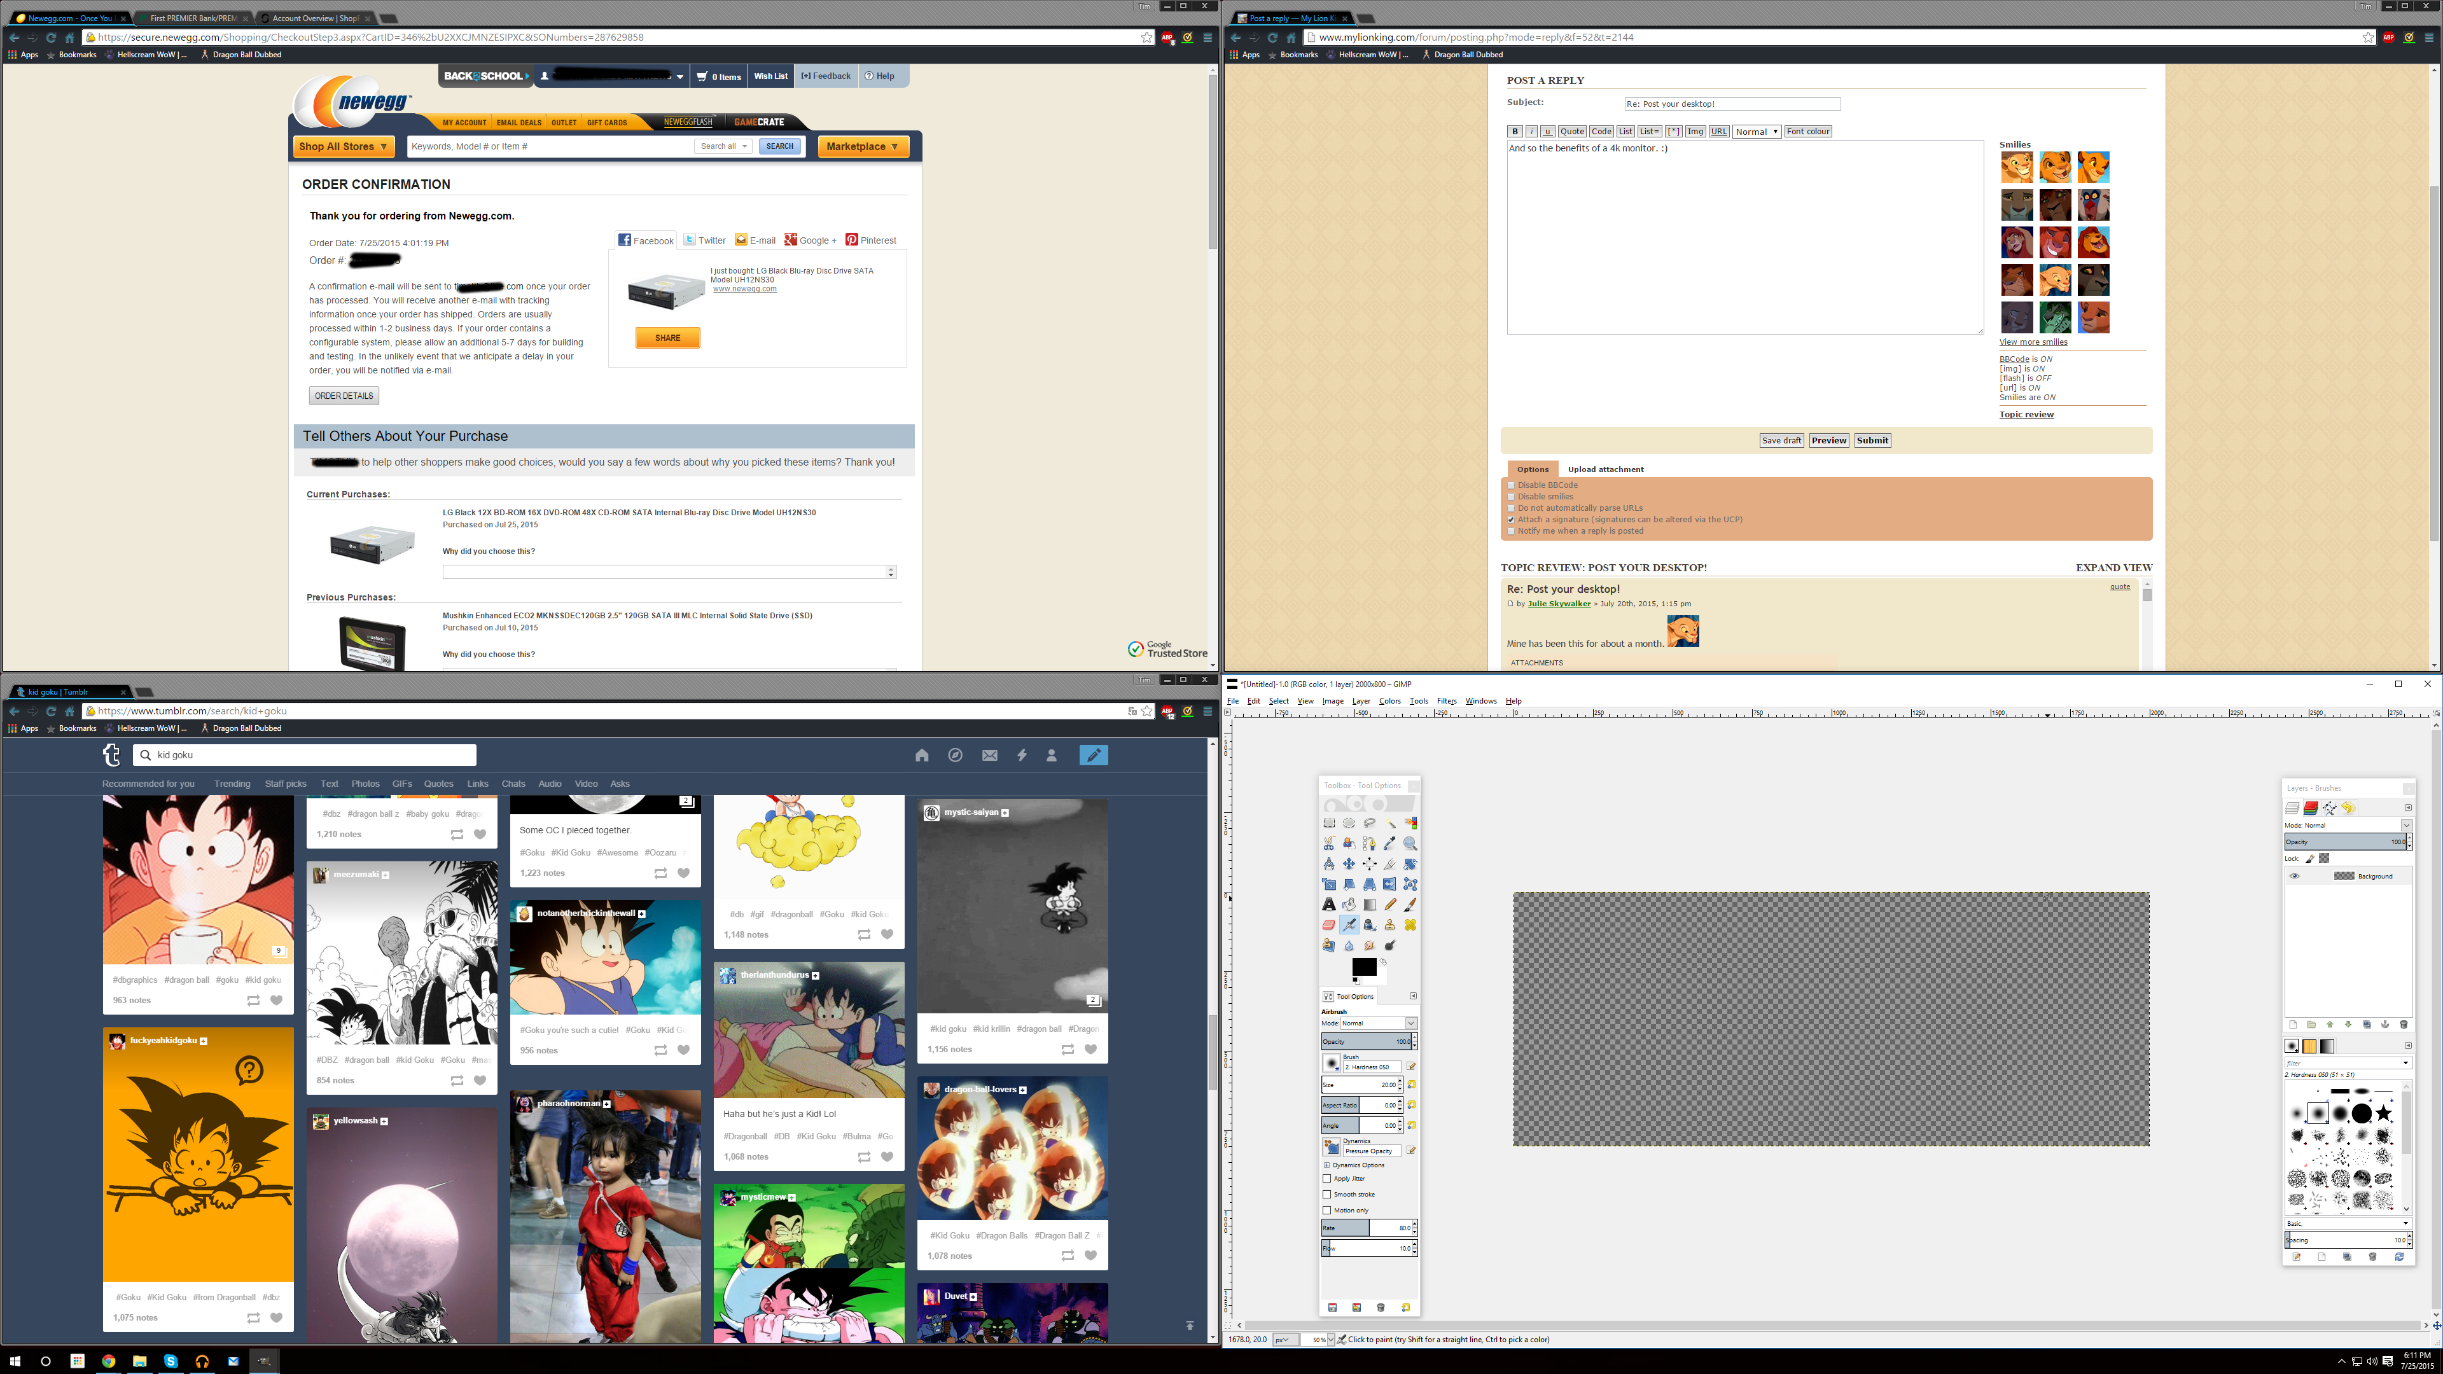Check Notify me when a reply is posted
Image resolution: width=2443 pixels, height=1374 pixels.
point(1512,531)
